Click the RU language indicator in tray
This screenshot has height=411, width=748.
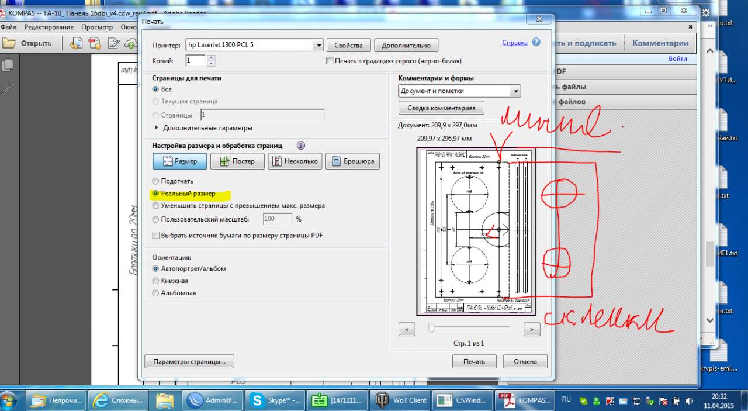tap(566, 399)
